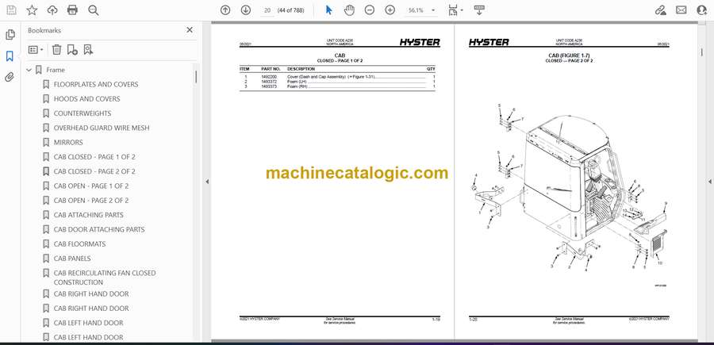Click the Save file icon
Viewport: 714px width, 345px height.
tap(11, 10)
